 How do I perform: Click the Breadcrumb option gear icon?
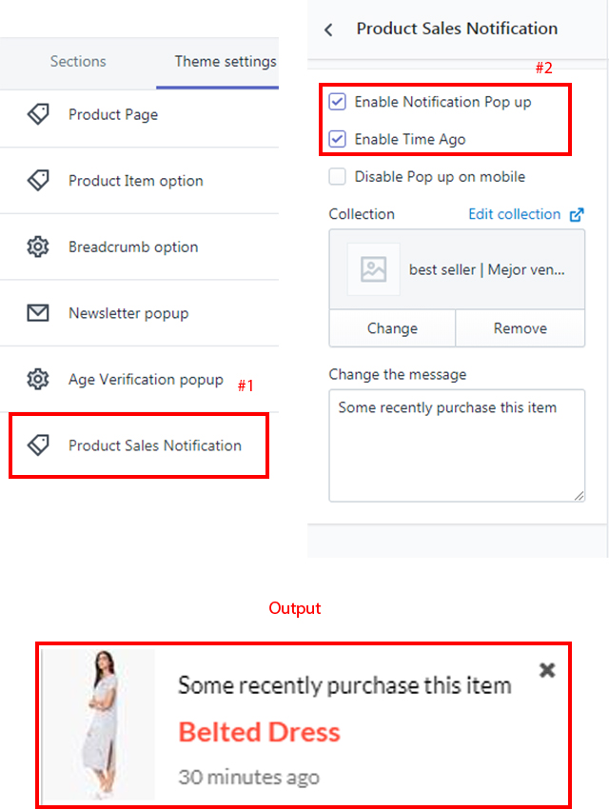pos(38,247)
